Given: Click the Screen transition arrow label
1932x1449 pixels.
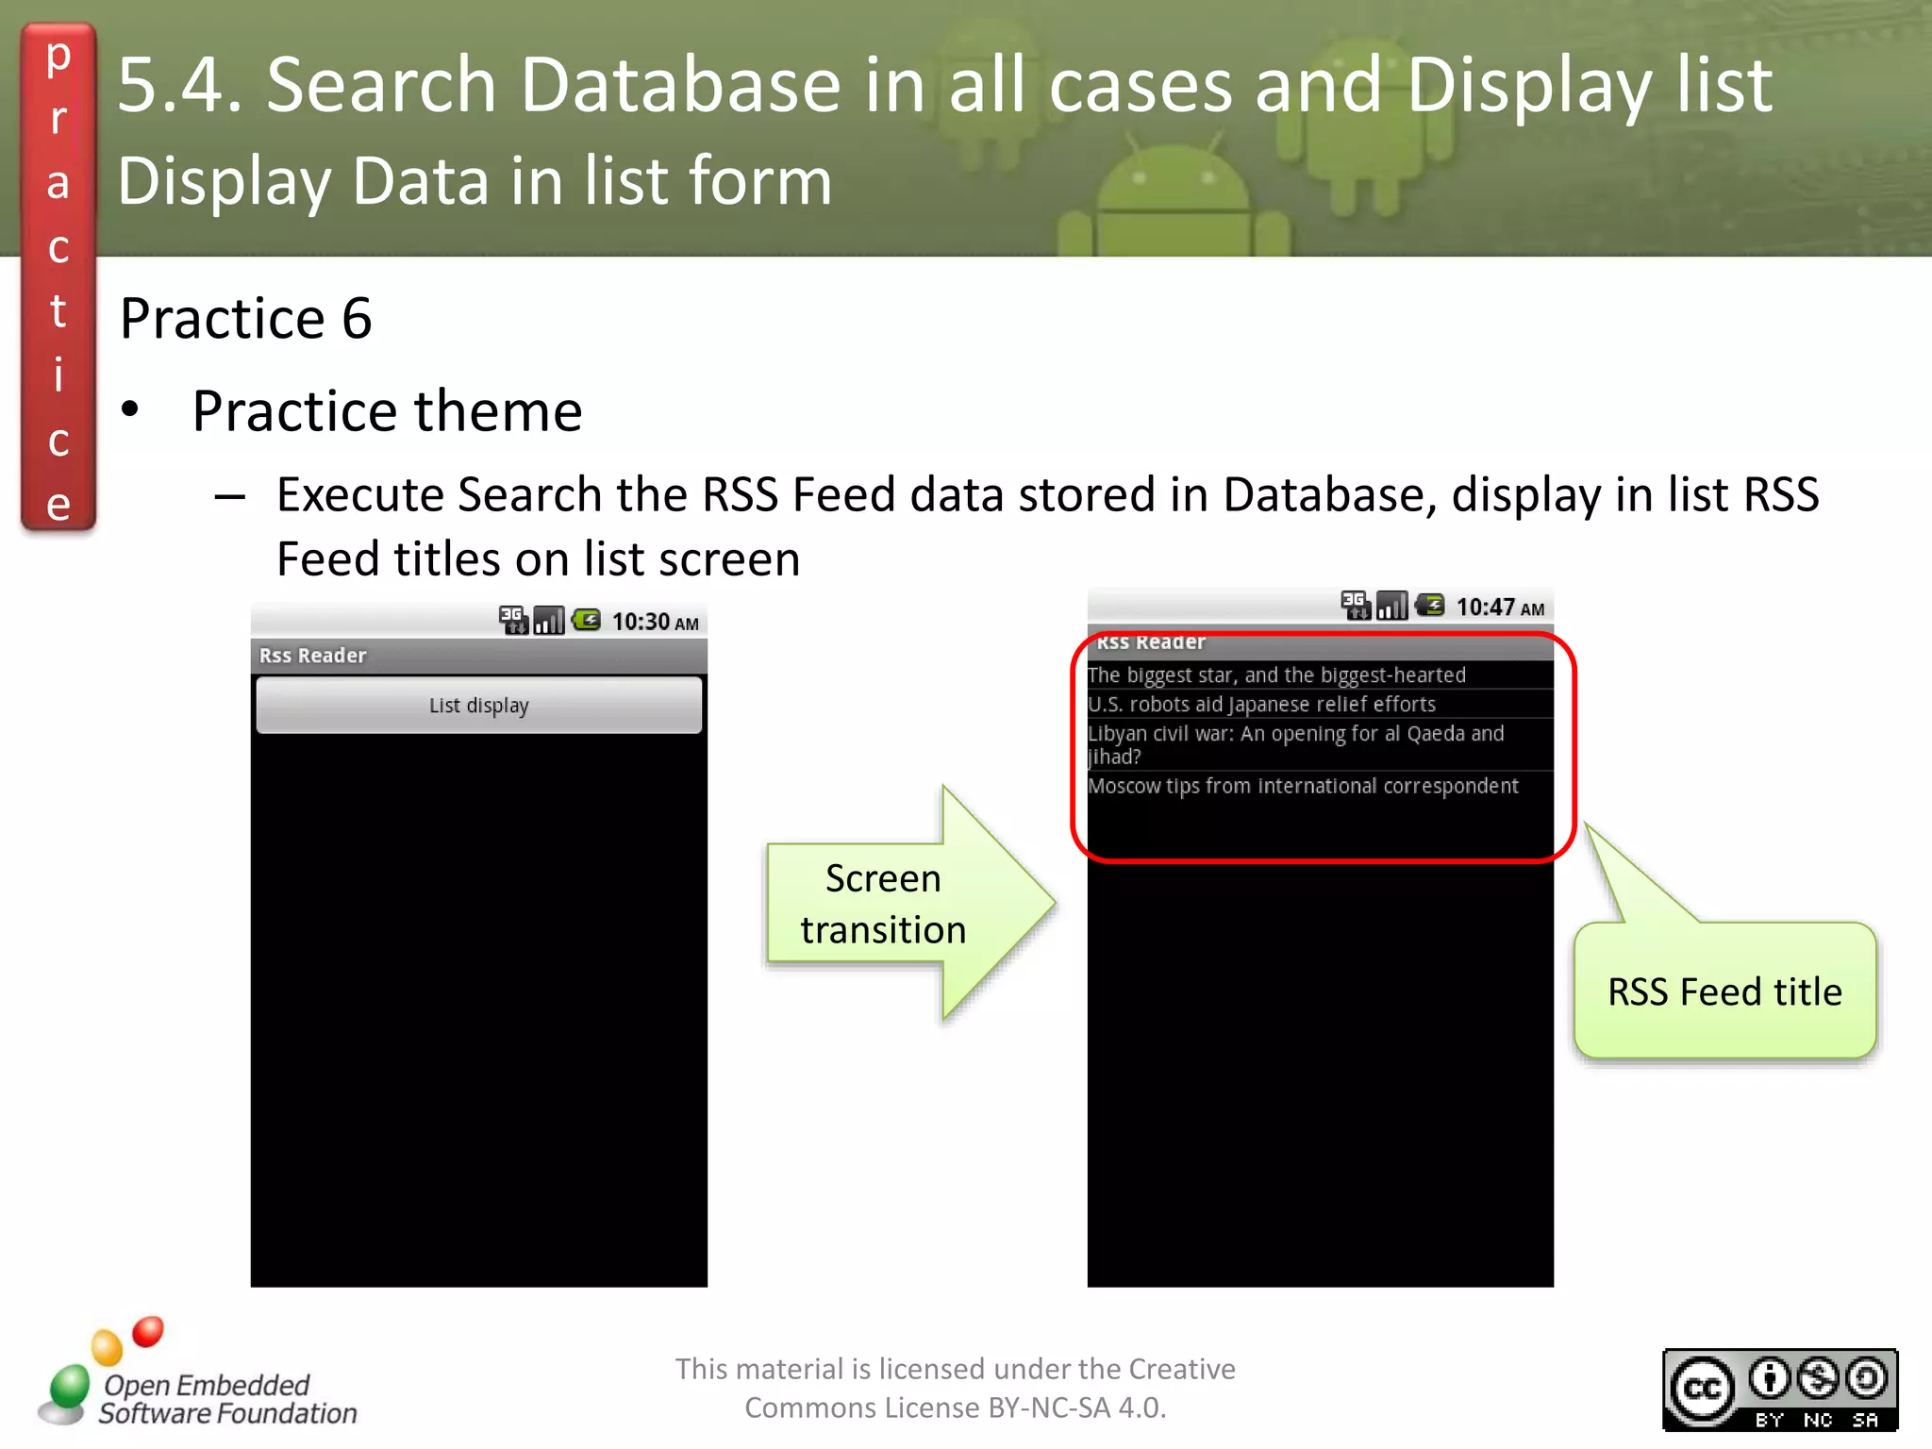Looking at the screenshot, I should coord(883,904).
